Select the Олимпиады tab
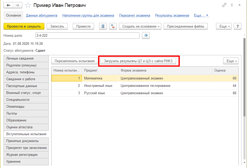The width and height of the screenshot is (247, 168). [x=26, y=106]
